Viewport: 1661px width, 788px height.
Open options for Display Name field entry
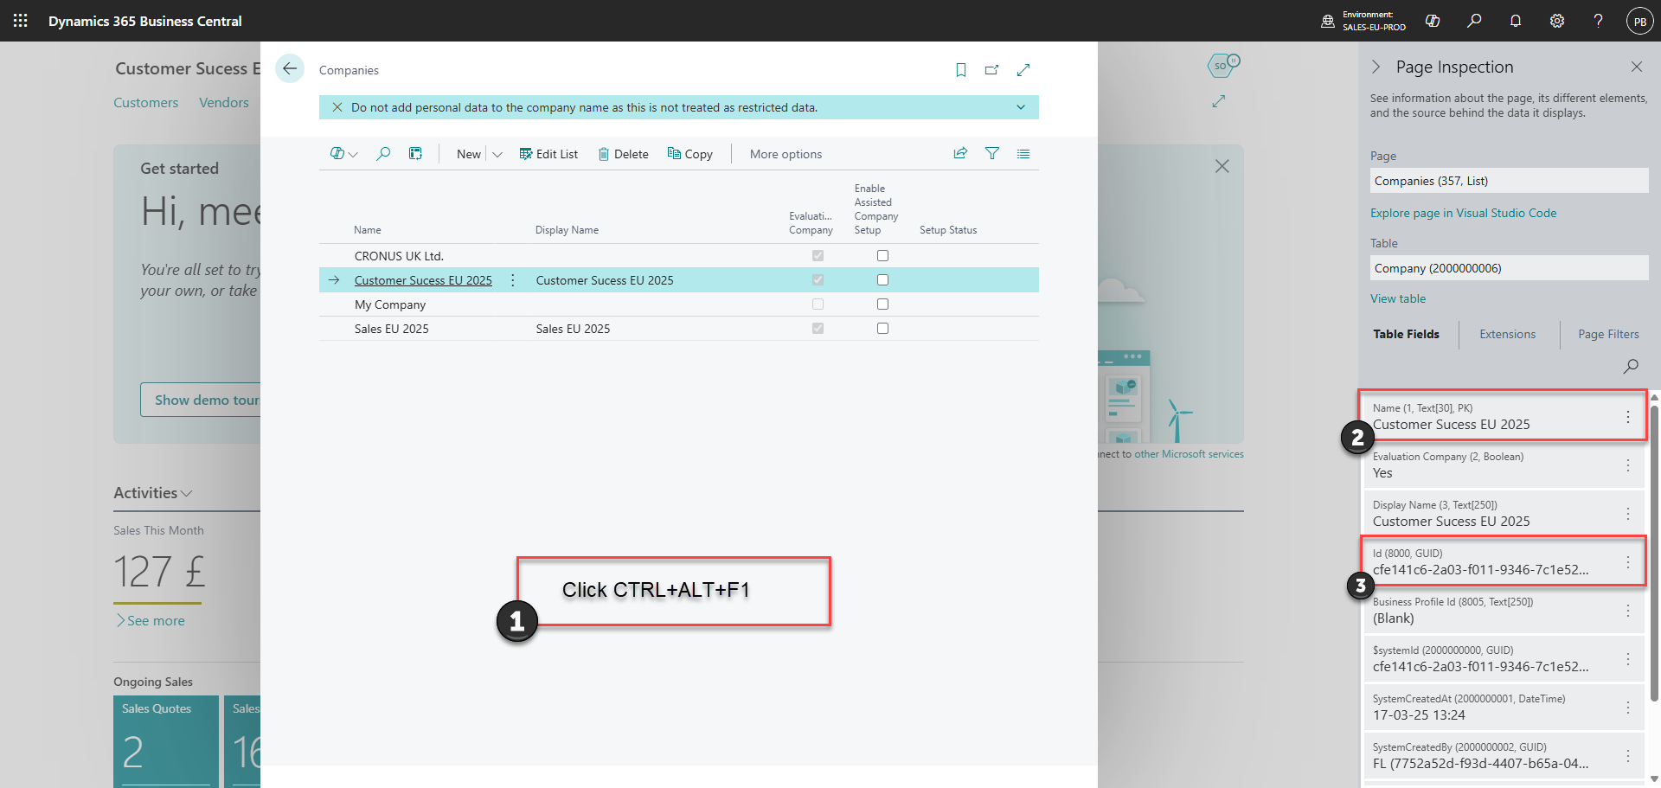[1628, 514]
